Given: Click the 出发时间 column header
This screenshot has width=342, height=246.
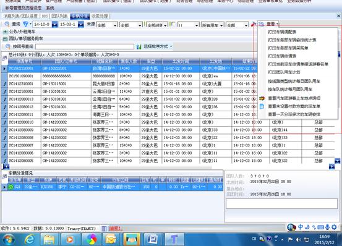Looking at the screenshot, I should pos(181,62).
